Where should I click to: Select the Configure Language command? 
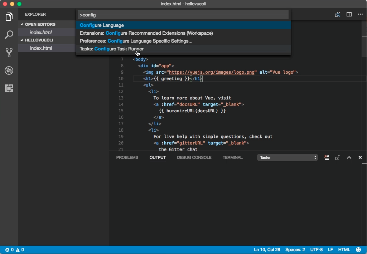[183, 25]
